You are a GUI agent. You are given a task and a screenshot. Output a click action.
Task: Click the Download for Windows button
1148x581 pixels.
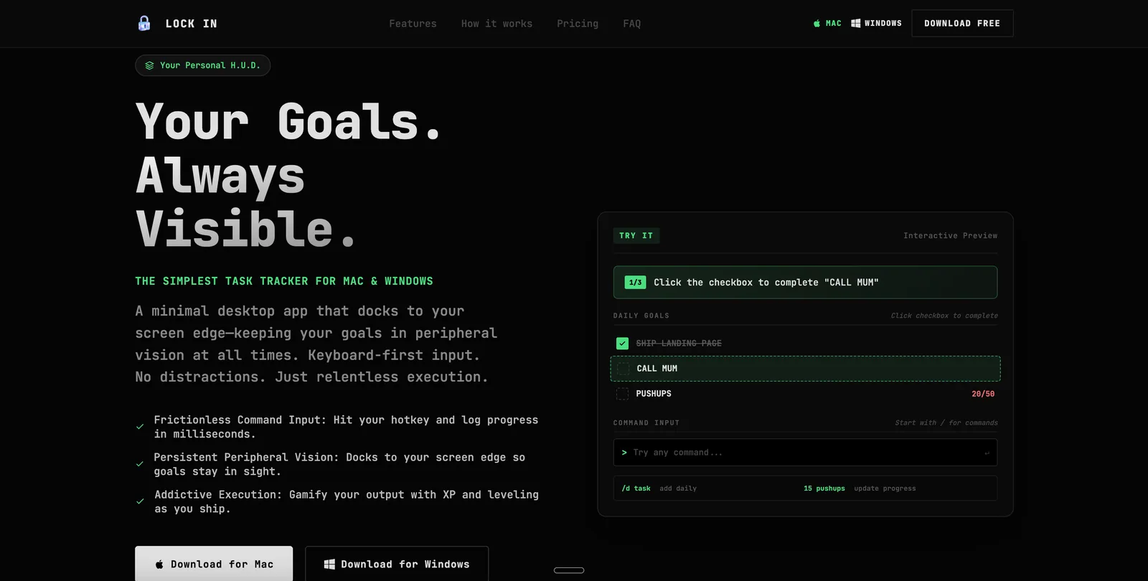(x=397, y=564)
